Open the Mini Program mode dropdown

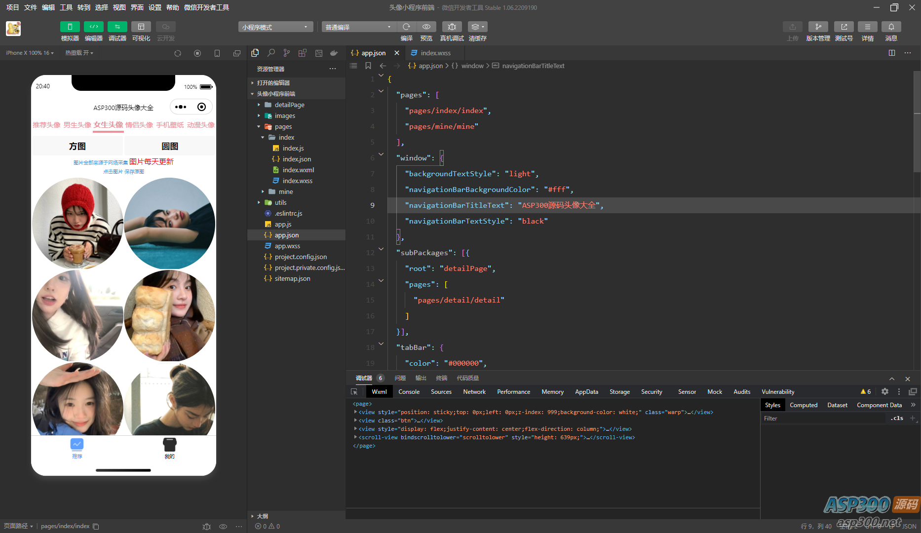[x=275, y=27]
